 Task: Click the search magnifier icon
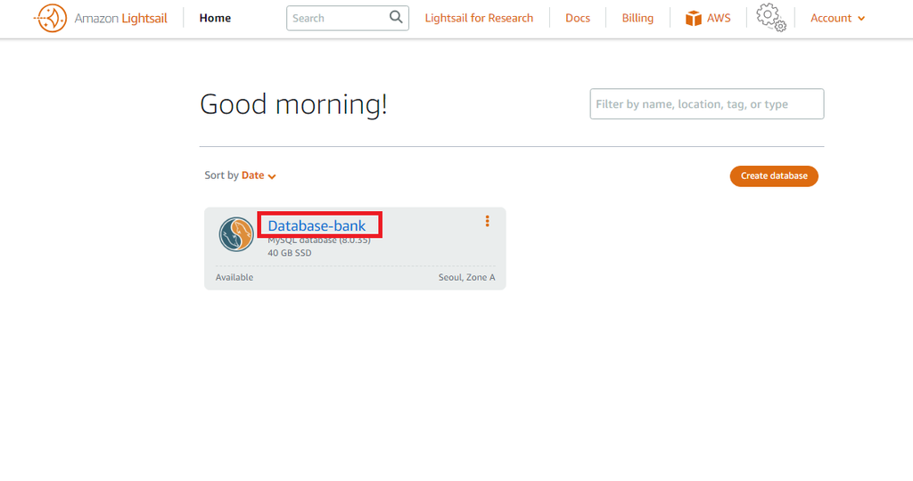pyautogui.click(x=396, y=18)
